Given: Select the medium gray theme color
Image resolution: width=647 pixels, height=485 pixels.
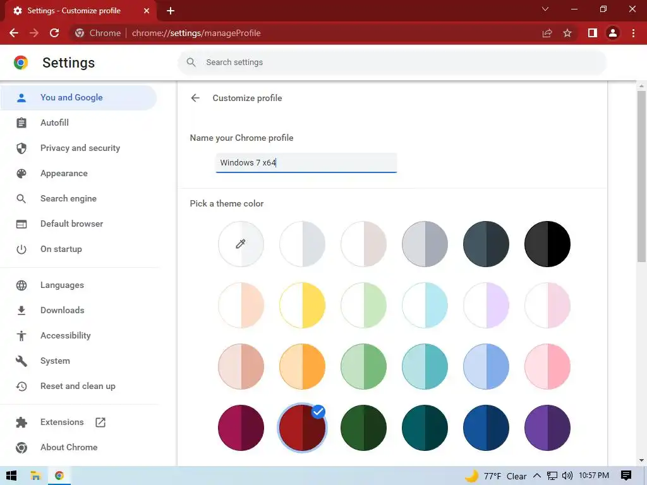Looking at the screenshot, I should click(425, 244).
